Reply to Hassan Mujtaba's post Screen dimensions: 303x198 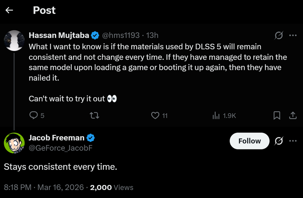tap(34, 115)
